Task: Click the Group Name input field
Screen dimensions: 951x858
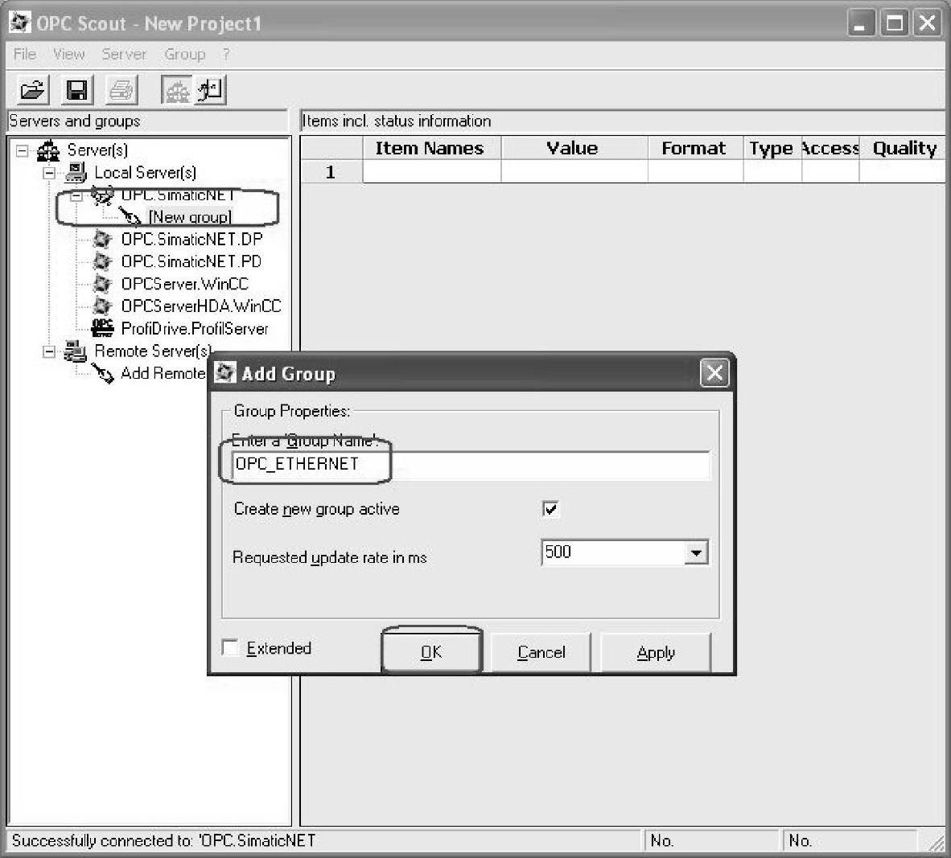Action: (x=471, y=465)
